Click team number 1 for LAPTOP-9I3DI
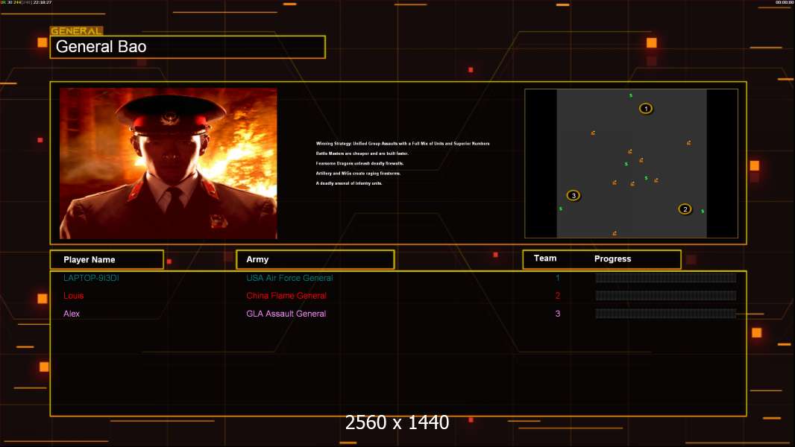 click(558, 278)
